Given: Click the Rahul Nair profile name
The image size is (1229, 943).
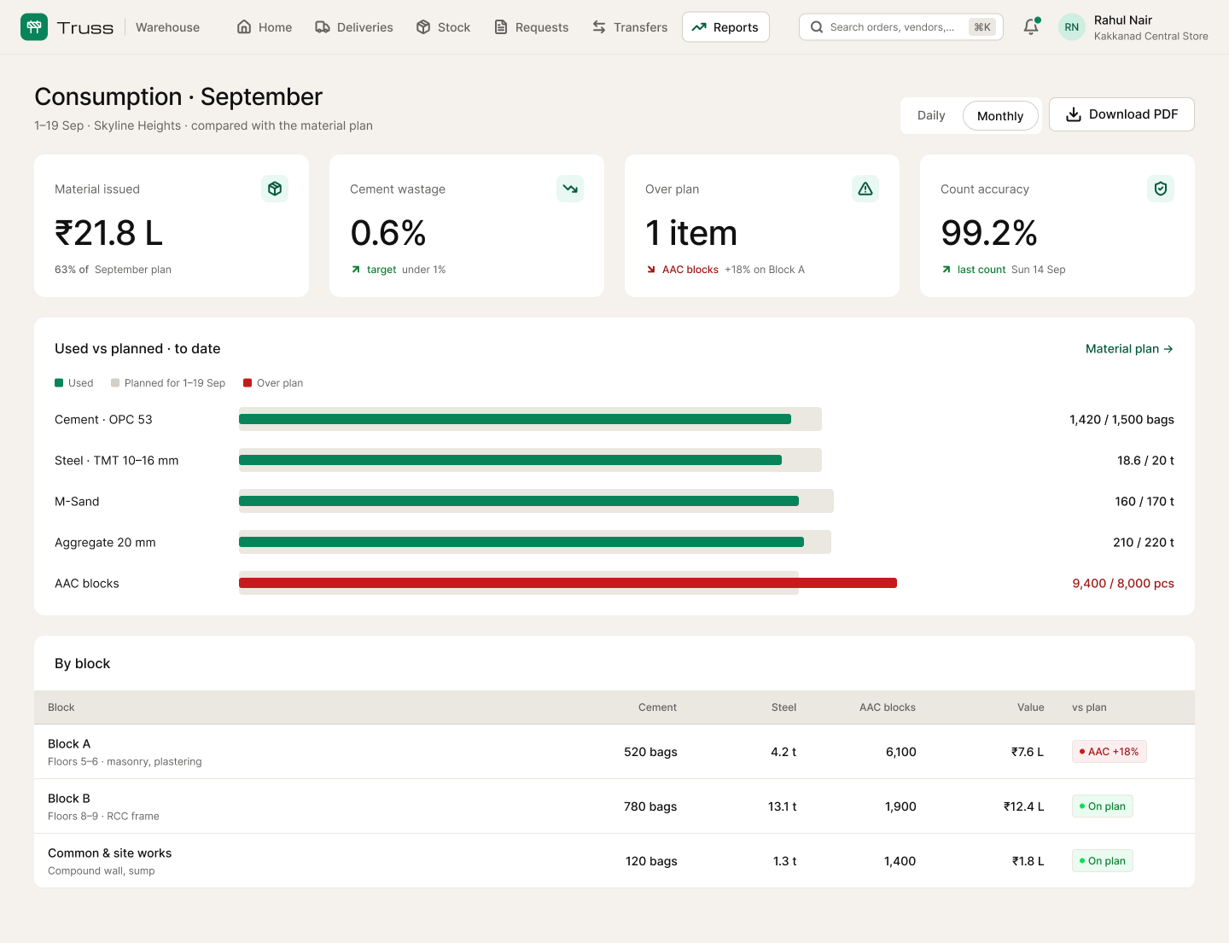Looking at the screenshot, I should click(x=1123, y=20).
